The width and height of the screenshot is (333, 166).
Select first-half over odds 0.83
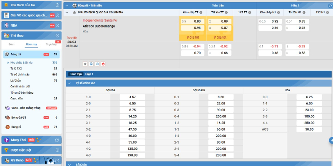tap(297, 21)
